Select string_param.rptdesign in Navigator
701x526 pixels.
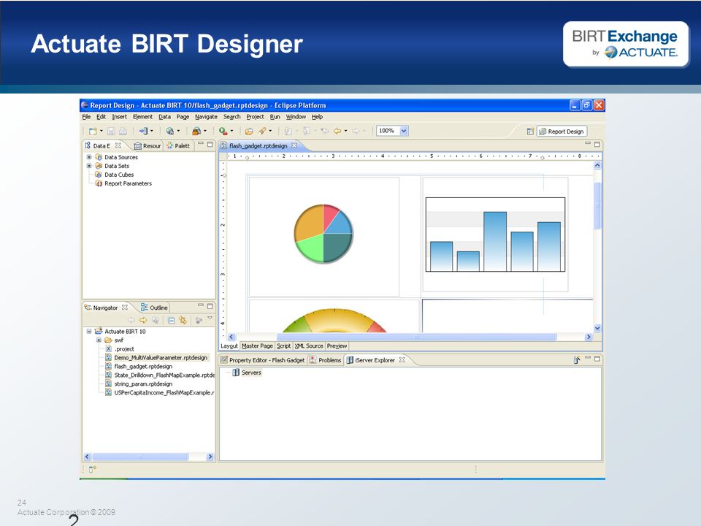pos(143,384)
